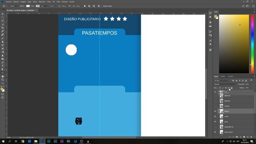Open File Explorer from the taskbar

coord(36,141)
